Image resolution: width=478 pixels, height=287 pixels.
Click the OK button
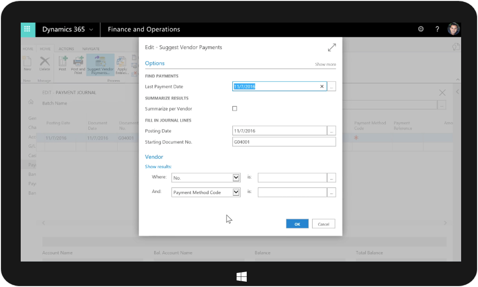click(x=297, y=224)
